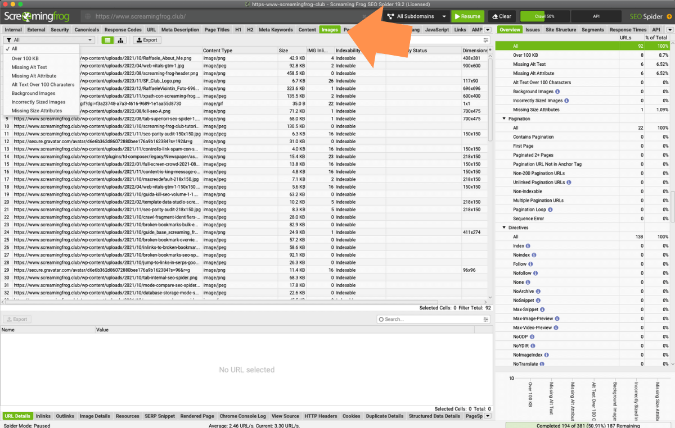Open search options icon in lower search box
675x428 pixels.
pos(486,319)
